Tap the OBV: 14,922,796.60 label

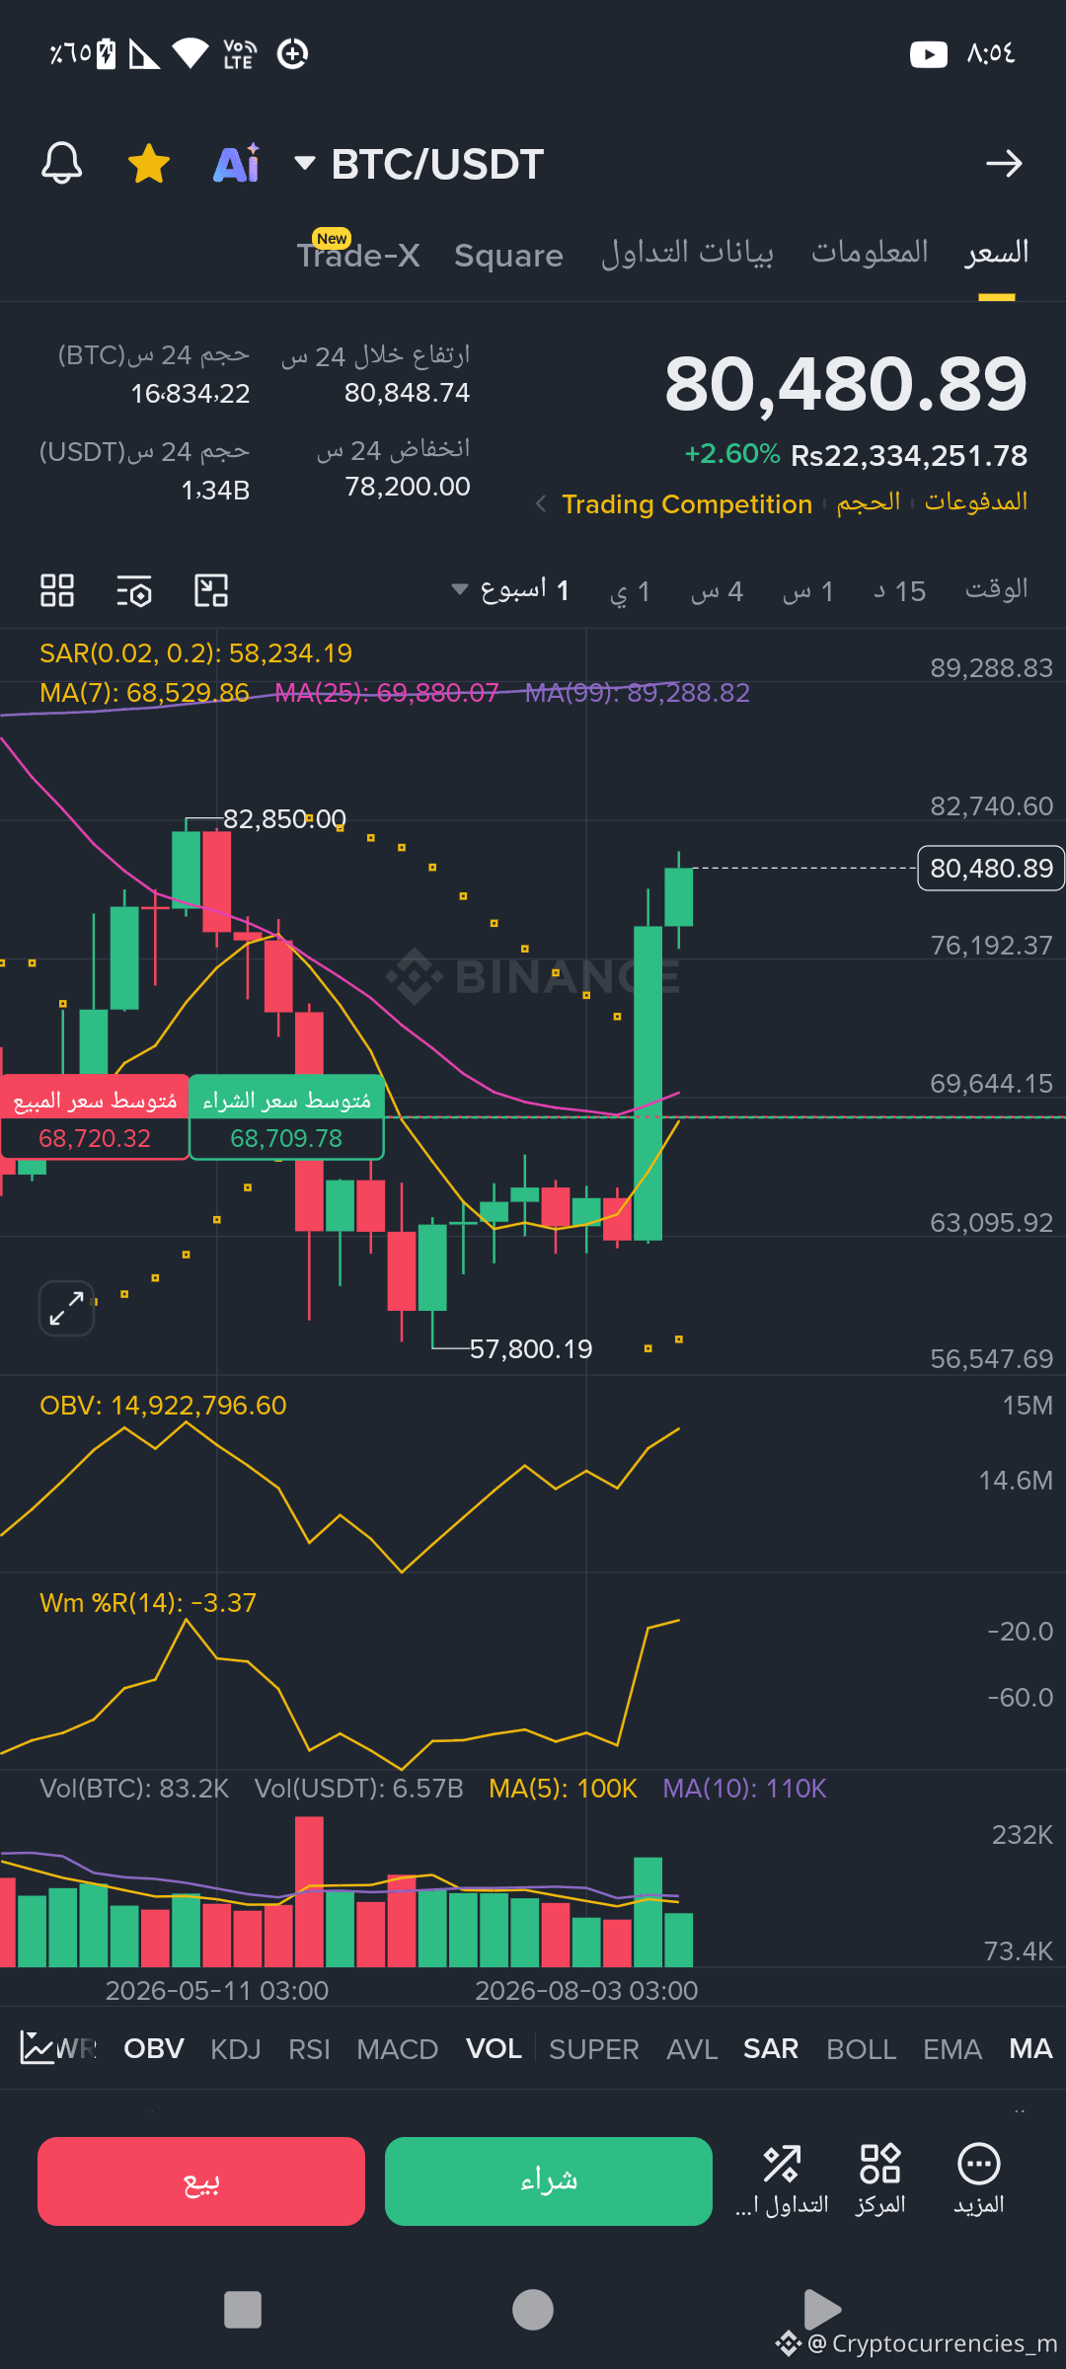163,1406
